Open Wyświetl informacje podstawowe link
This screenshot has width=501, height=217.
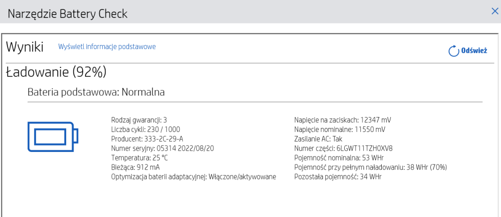107,47
